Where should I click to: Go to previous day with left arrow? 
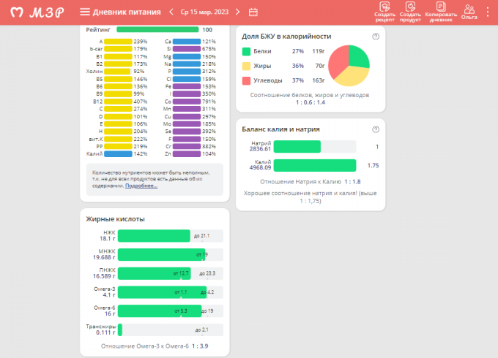(171, 12)
